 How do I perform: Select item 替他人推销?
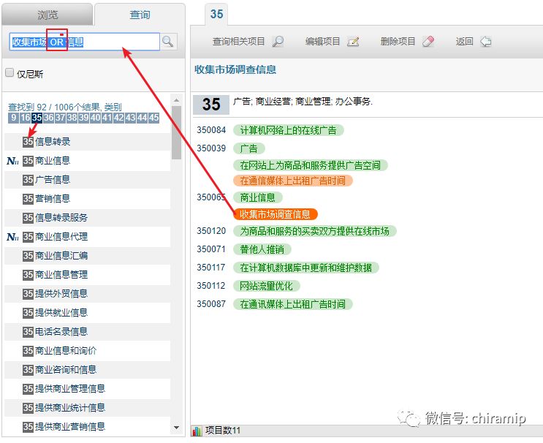[x=262, y=250]
